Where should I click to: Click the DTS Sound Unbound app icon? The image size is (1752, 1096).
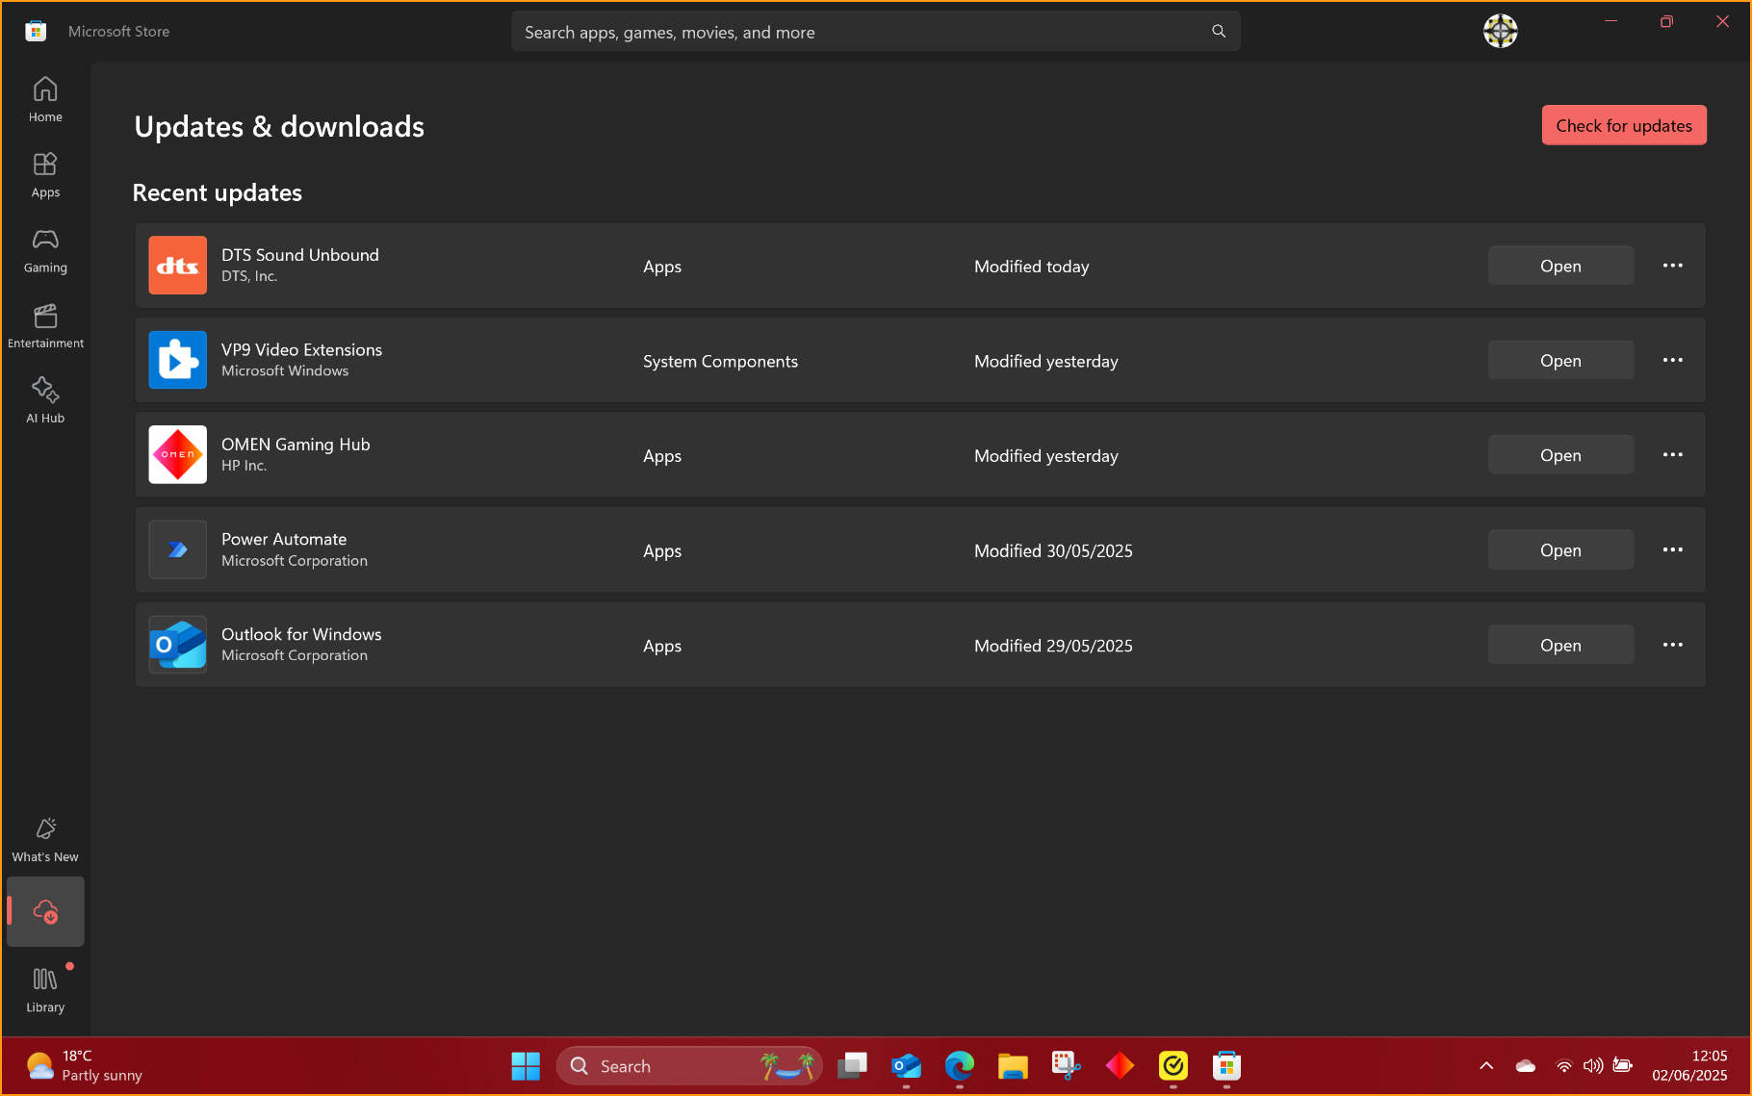[178, 266]
